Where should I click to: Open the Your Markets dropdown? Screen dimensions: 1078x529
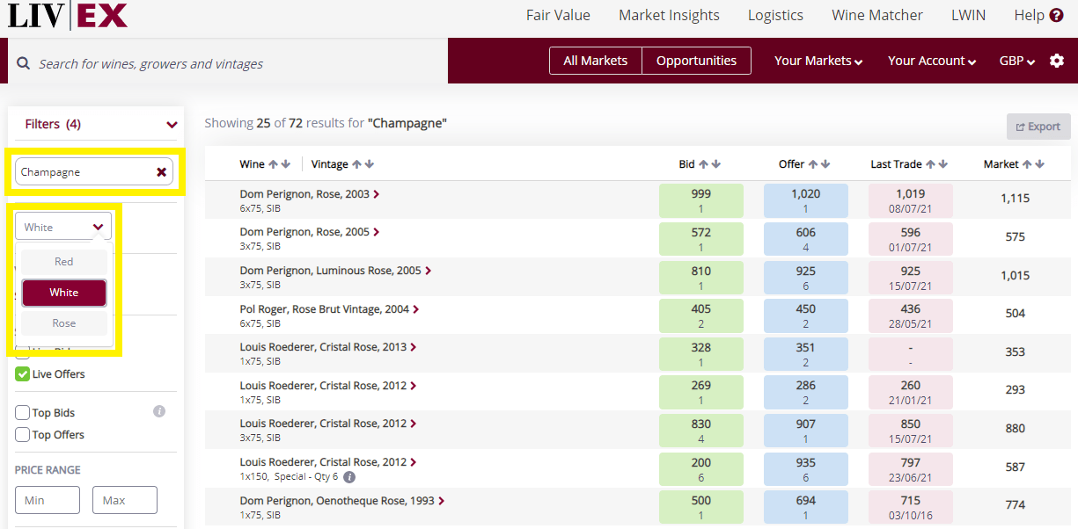(818, 61)
